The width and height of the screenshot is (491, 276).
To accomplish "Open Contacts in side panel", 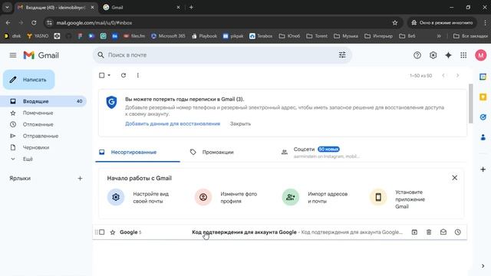I will (483, 137).
